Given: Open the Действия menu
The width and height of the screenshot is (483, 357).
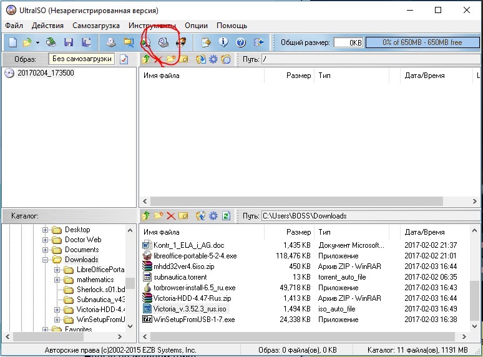Looking at the screenshot, I should point(47,26).
